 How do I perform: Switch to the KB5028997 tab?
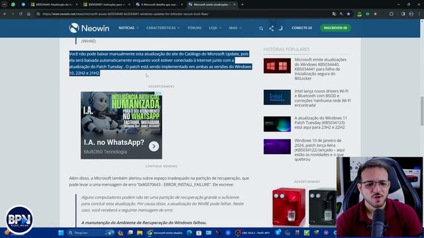tap(107, 5)
